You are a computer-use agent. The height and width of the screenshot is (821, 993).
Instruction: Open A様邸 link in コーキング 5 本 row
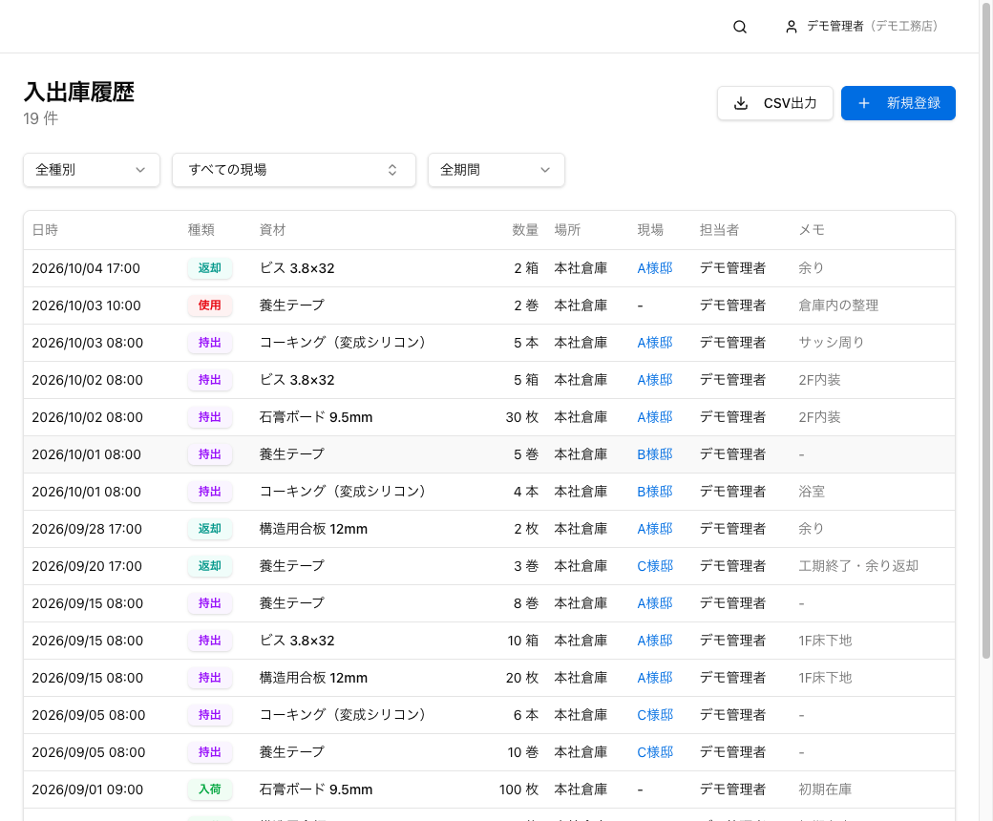click(x=655, y=343)
